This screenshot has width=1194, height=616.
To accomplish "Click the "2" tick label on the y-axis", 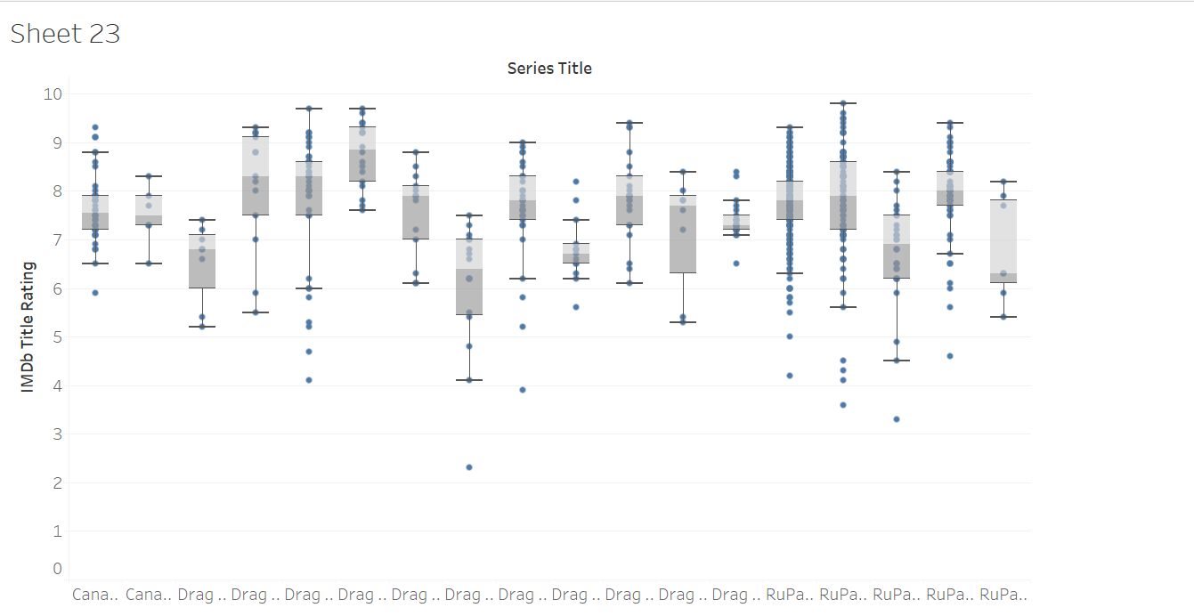I will point(58,483).
